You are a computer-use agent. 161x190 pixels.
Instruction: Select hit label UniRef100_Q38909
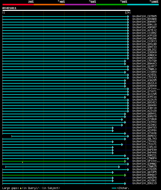[144, 52]
